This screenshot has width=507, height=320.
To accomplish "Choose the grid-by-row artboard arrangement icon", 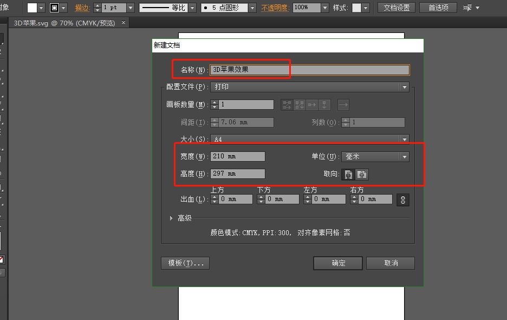I will (x=288, y=104).
